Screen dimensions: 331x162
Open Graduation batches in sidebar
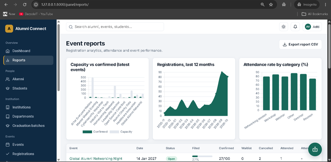coord(28,126)
